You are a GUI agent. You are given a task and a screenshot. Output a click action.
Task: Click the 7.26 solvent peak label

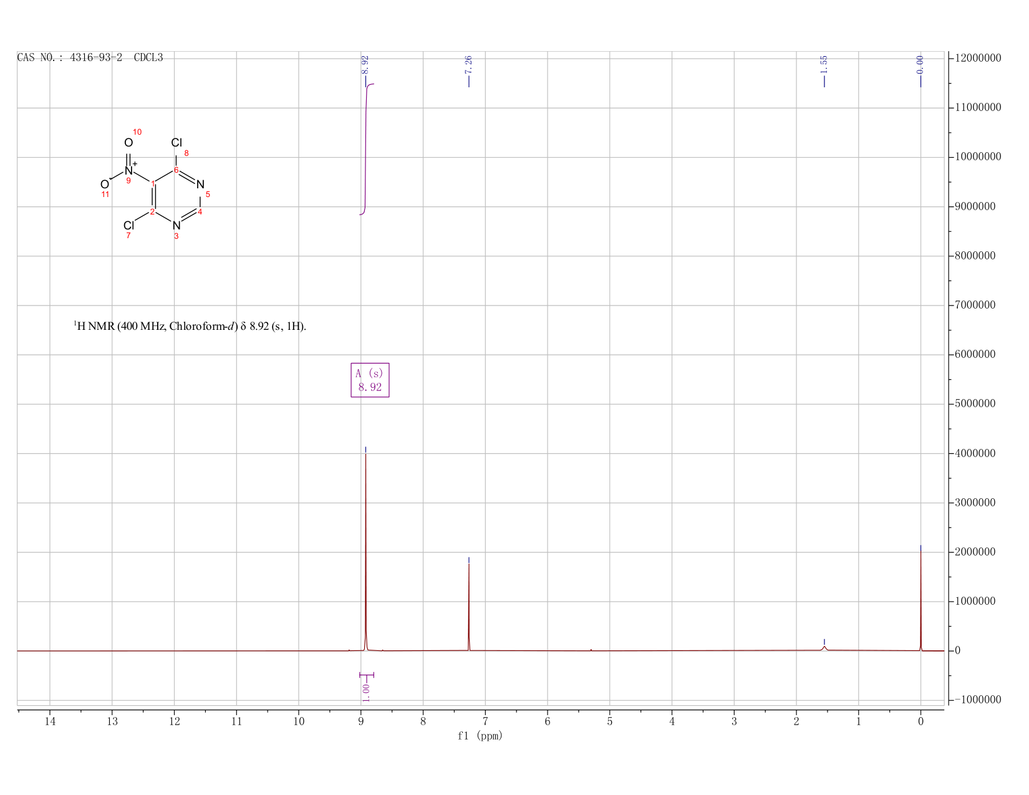click(x=469, y=64)
